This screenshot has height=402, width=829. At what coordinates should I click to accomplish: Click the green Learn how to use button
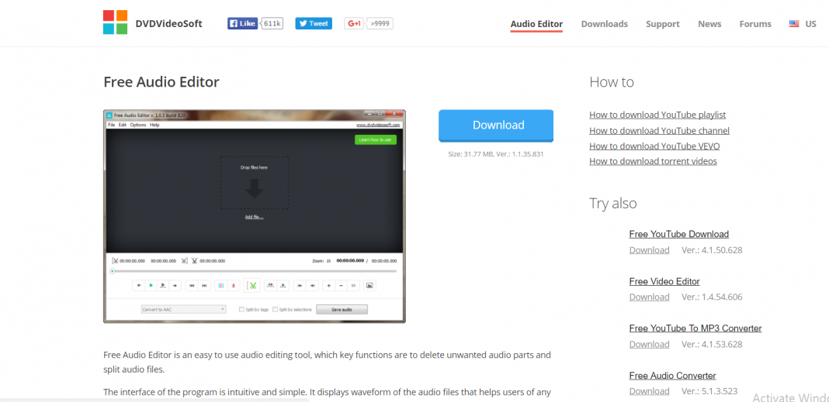(x=375, y=139)
